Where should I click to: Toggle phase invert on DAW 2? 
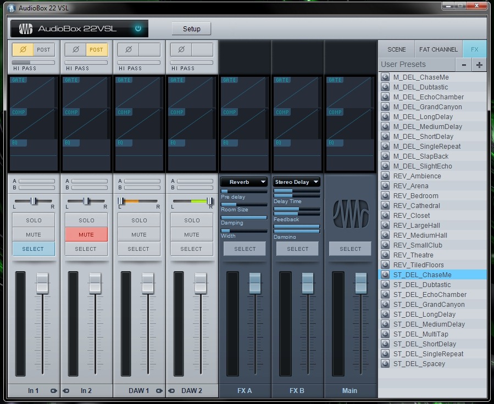[x=181, y=49]
